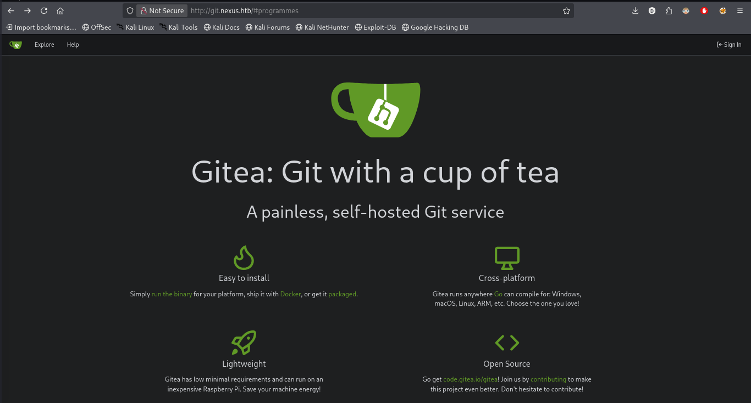Open the Explore menu item
The height and width of the screenshot is (403, 751).
coord(45,45)
